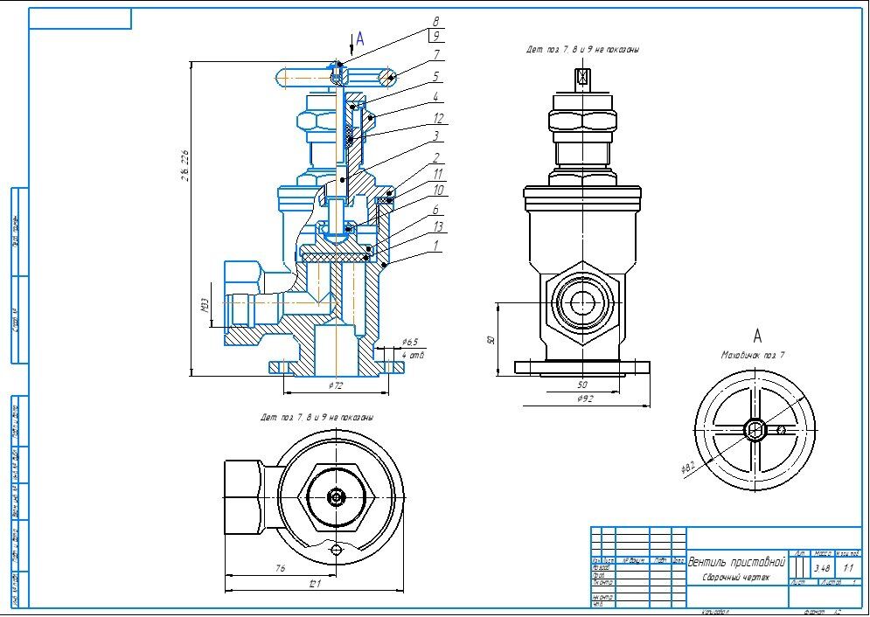Select the 'Сборочный чертеж' subtitle text
Image resolution: width=870 pixels, height=617 pixels.
736,577
